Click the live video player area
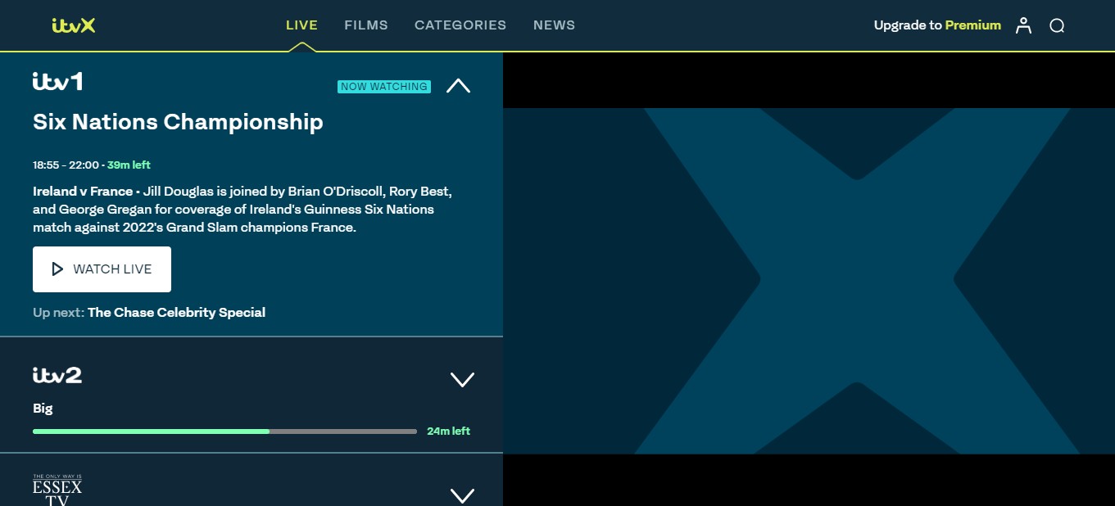This screenshot has height=506, width=1115. 809,281
